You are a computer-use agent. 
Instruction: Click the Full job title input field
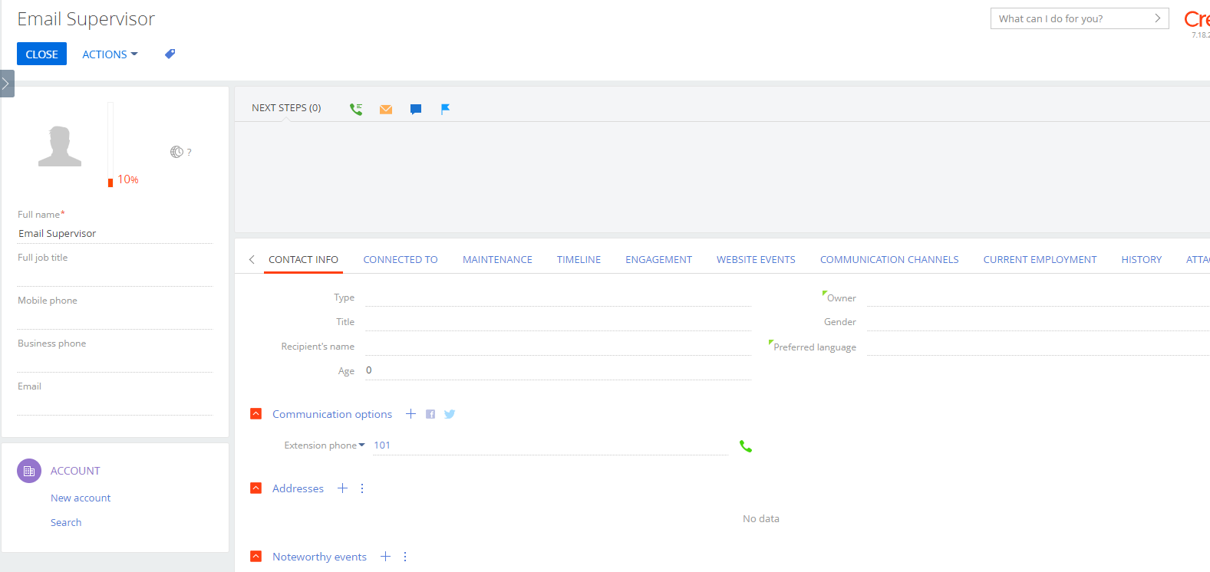115,277
